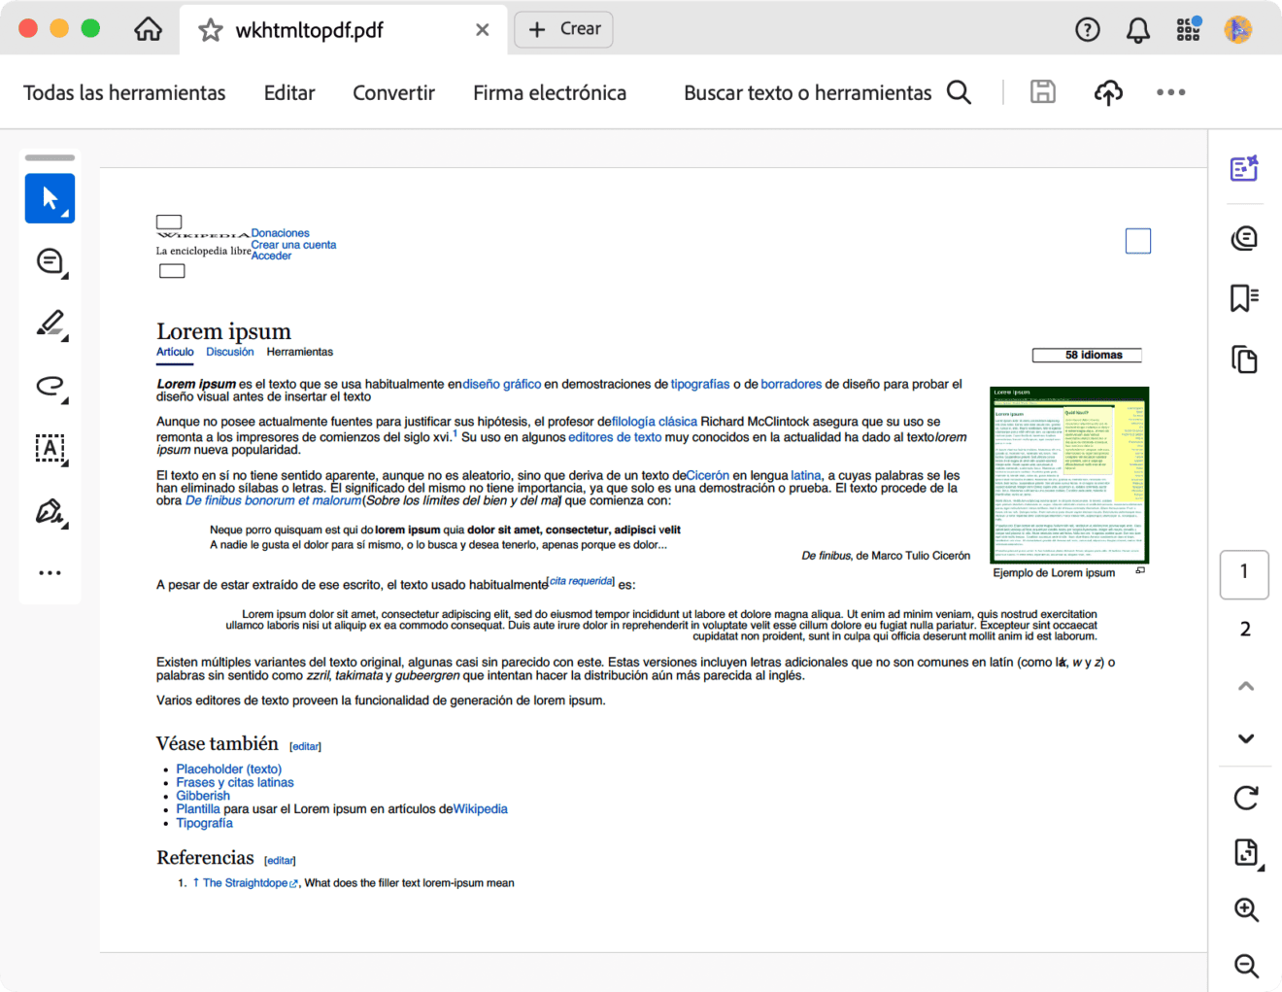Select the Draw tool

[50, 387]
